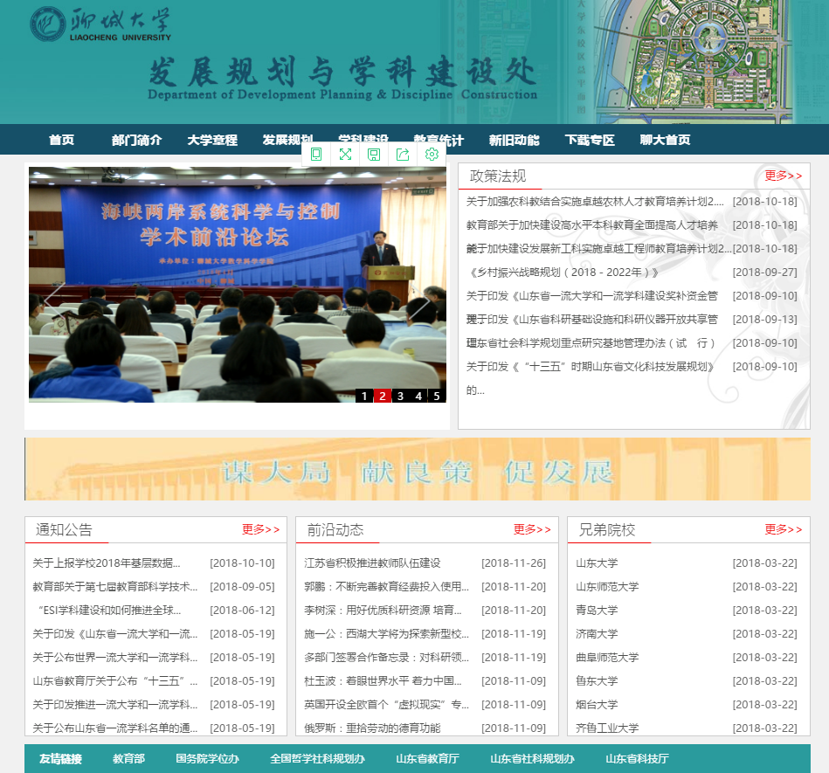Click the Liaocheng University logo

point(100,24)
